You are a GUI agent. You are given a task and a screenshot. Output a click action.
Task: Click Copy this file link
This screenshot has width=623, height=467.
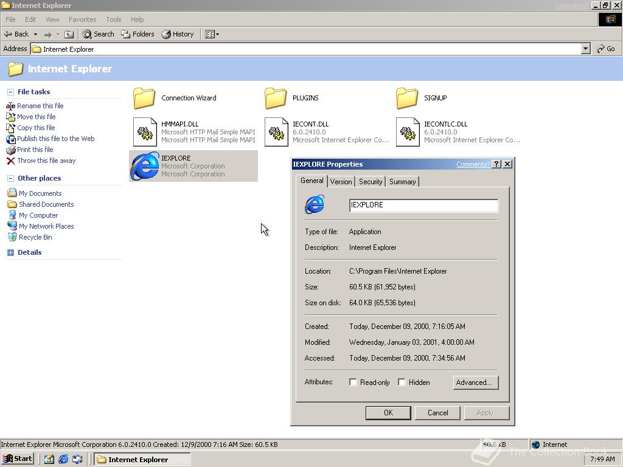point(36,128)
